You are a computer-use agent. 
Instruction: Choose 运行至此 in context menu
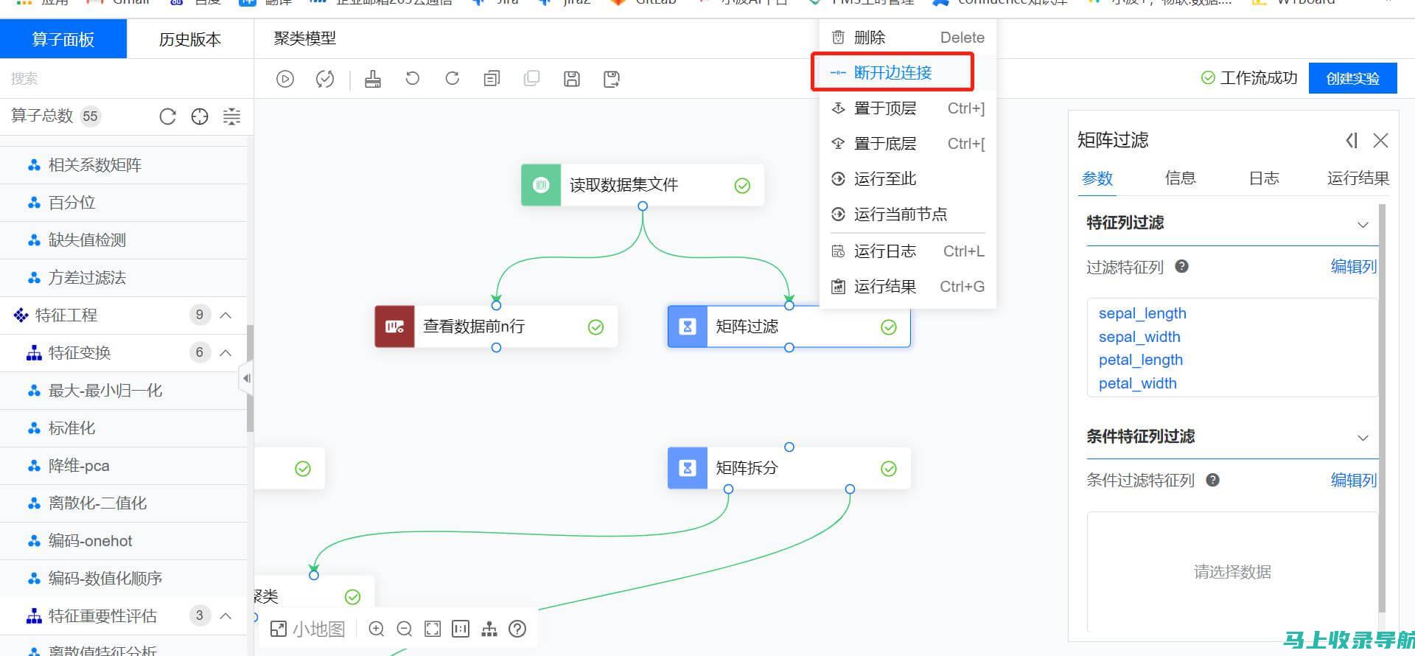click(x=908, y=179)
